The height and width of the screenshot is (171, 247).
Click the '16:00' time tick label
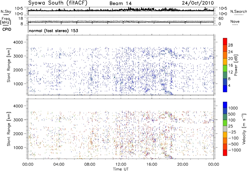152,165
